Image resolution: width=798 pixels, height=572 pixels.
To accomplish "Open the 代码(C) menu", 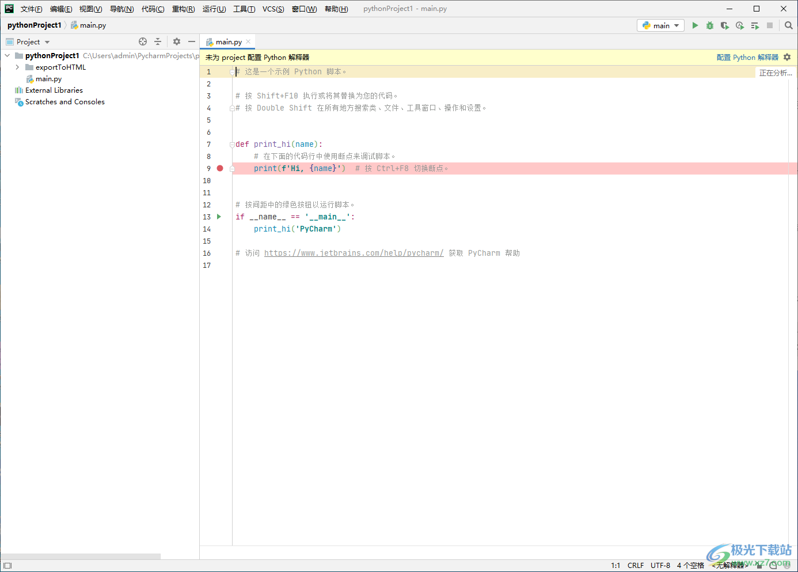I will [153, 9].
